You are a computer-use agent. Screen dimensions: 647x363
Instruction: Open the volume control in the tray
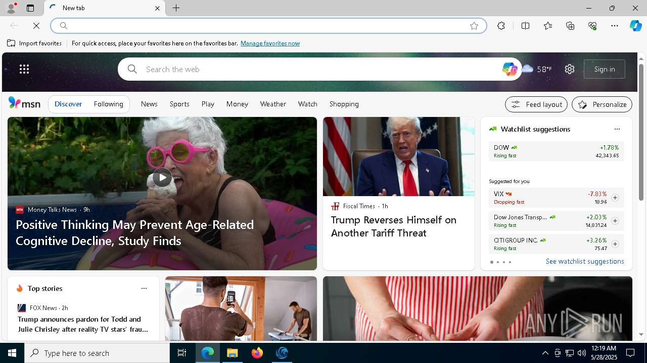click(581, 353)
